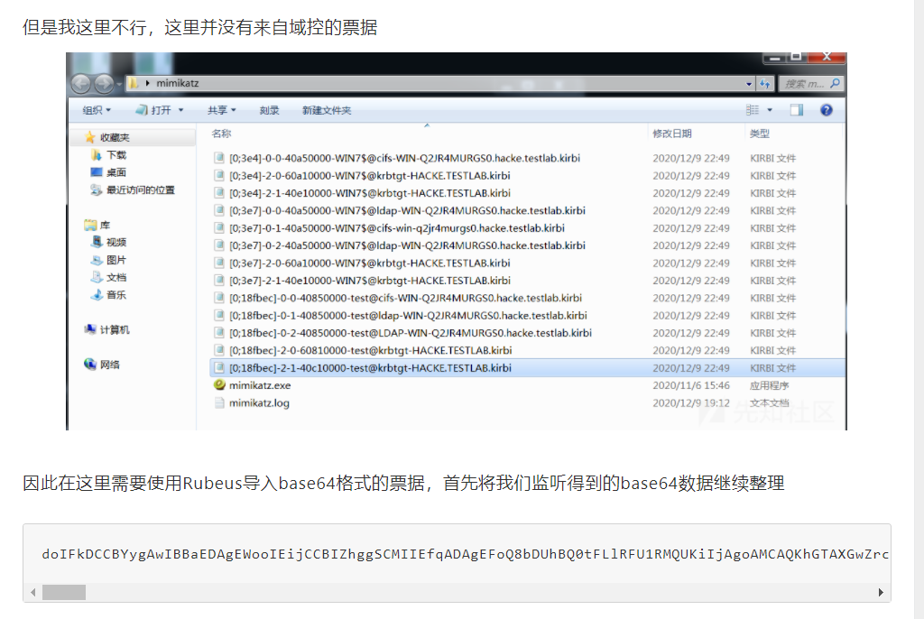Sort by 名称 column header

[222, 134]
